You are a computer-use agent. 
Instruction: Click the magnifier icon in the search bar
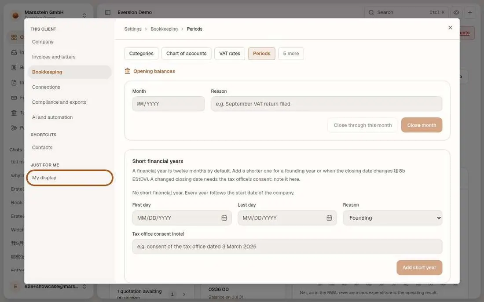pyautogui.click(x=371, y=12)
